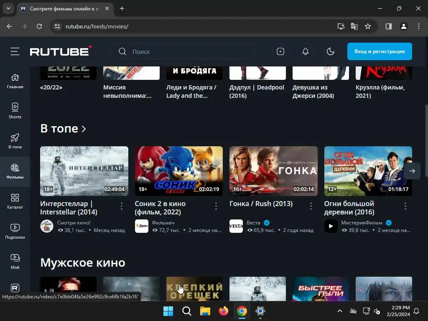This screenshot has width=428, height=321.
Task: Open Крепкий орешек thumbnail in Мужское кино
Action: [195, 289]
